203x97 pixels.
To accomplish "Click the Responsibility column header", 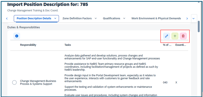I will point(28,45).
